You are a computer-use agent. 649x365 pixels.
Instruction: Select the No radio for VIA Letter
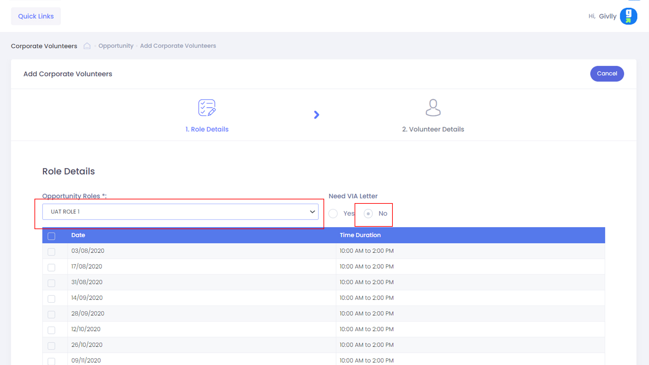point(368,214)
